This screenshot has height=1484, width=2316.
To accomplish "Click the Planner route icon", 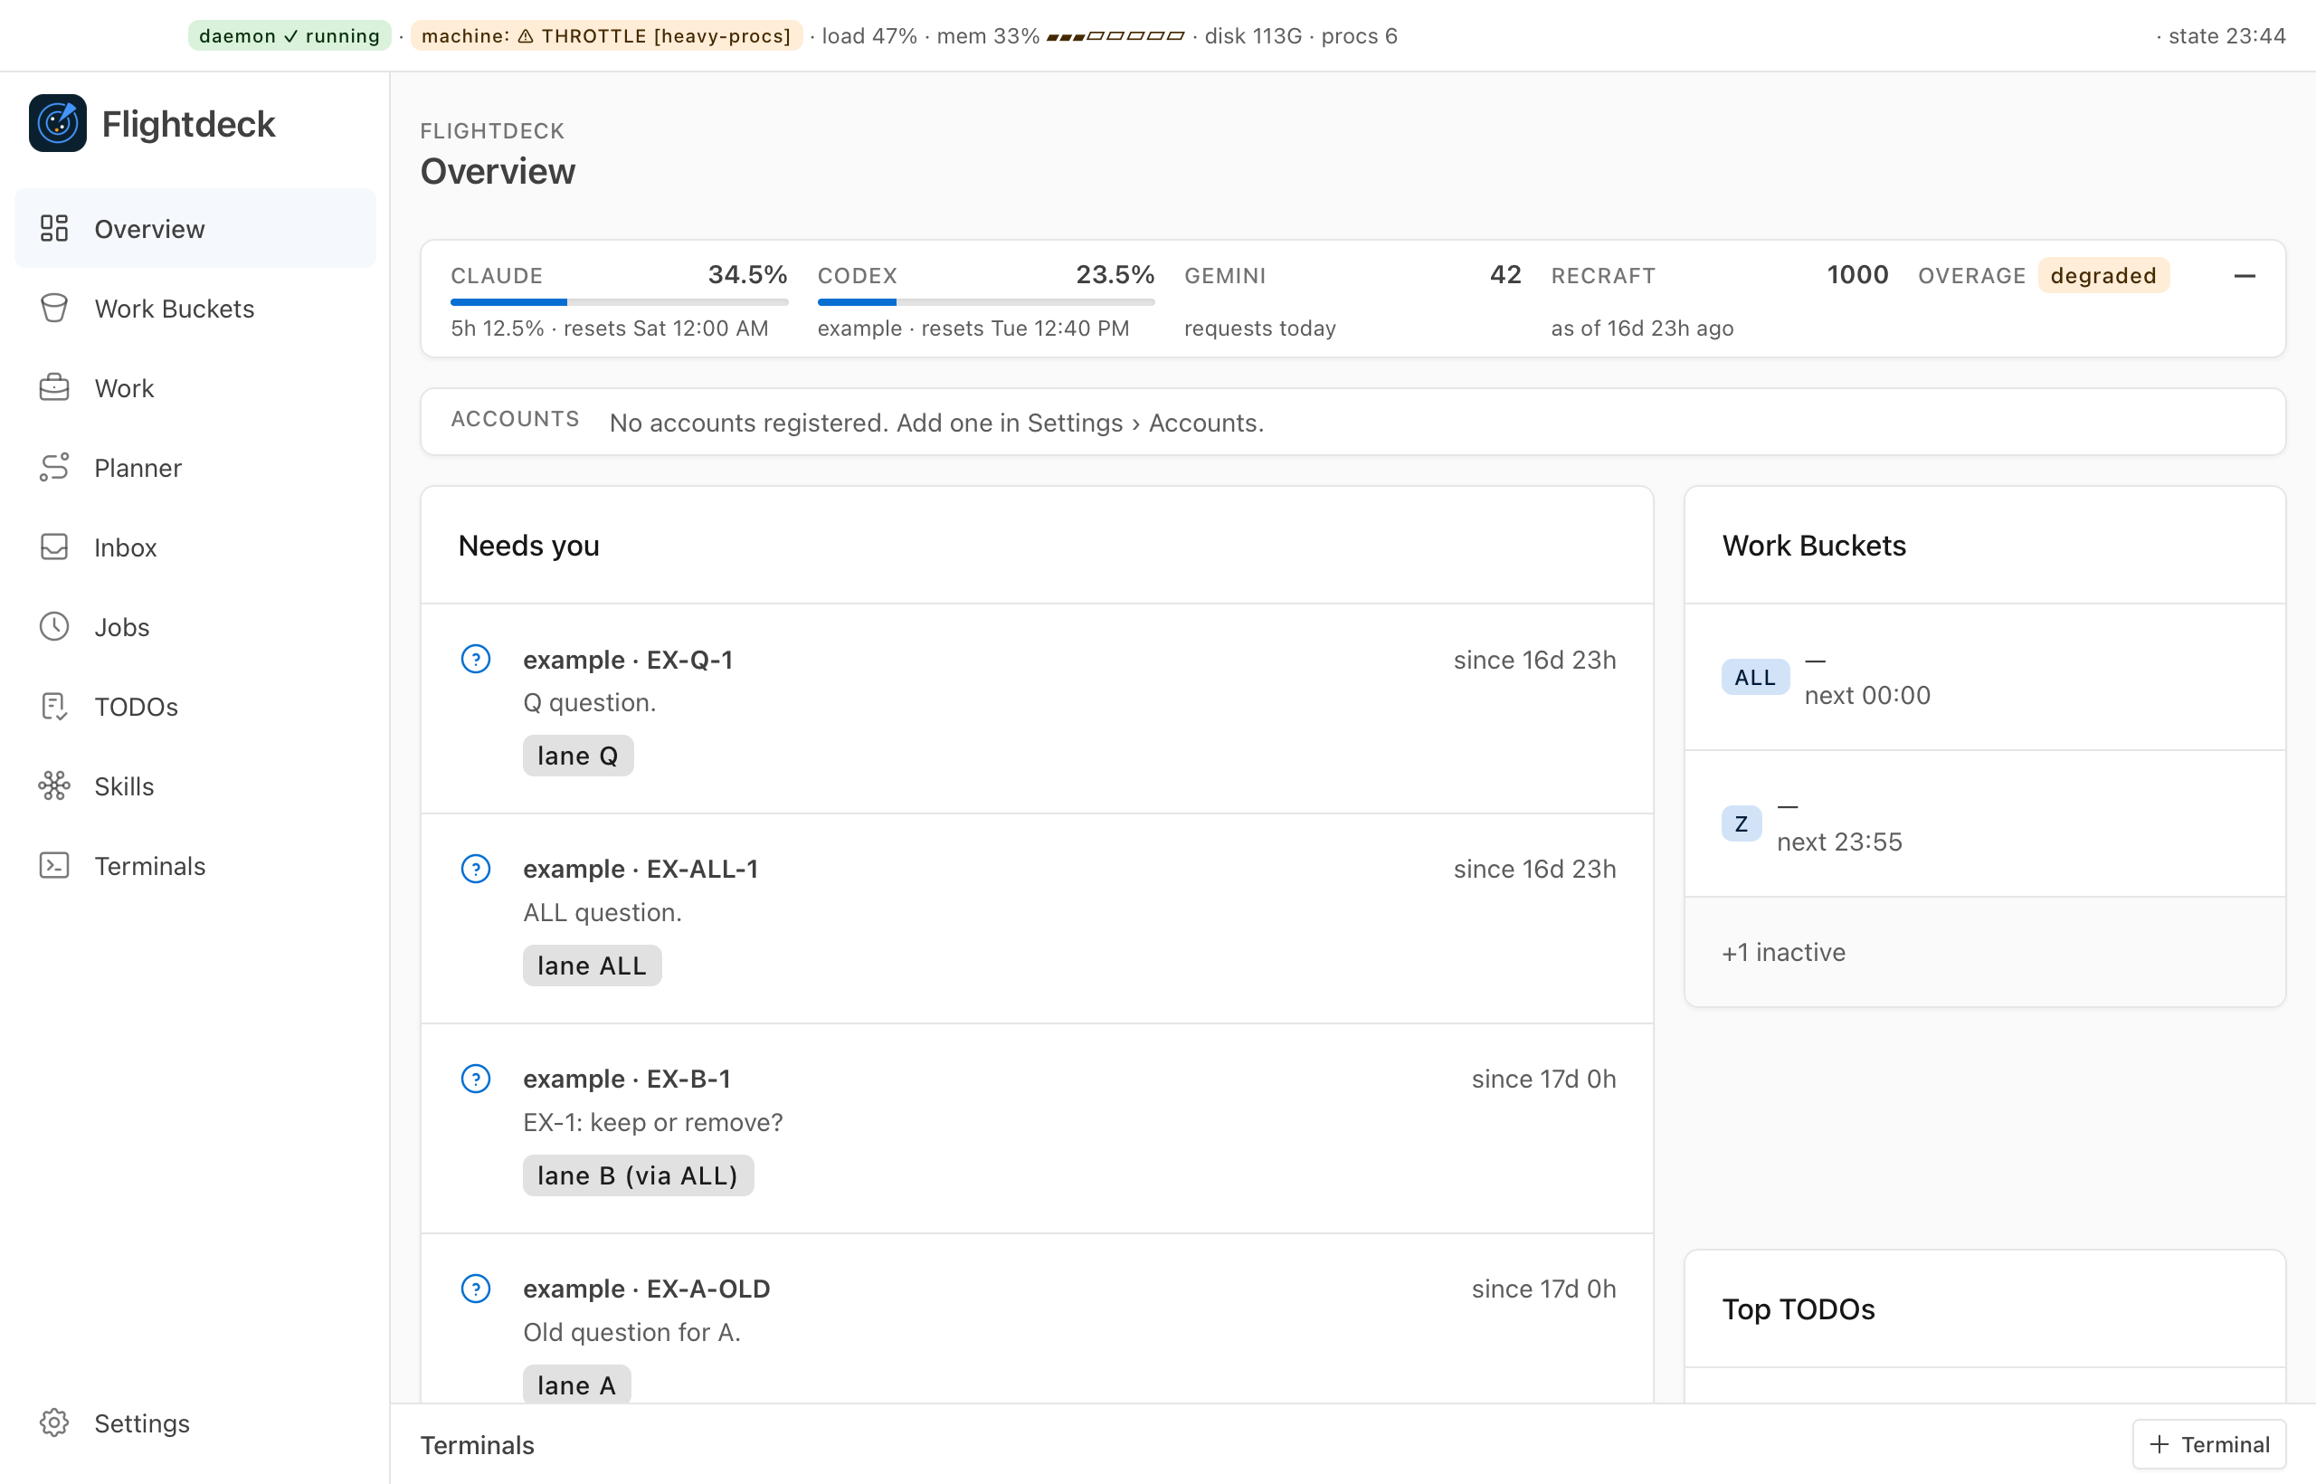I will (x=54, y=467).
